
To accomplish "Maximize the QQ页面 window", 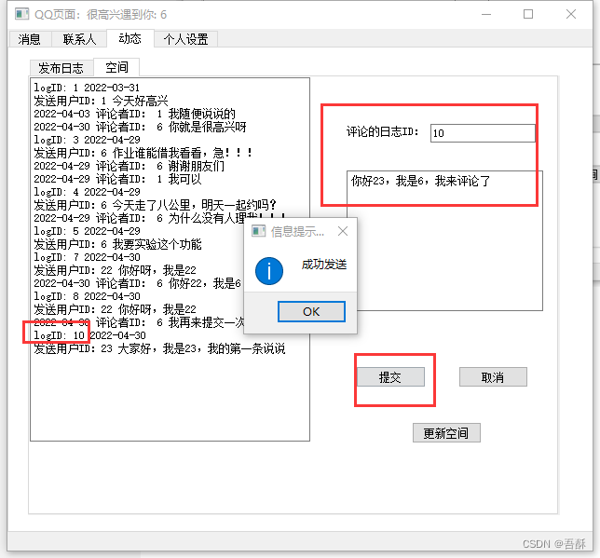I will (528, 15).
